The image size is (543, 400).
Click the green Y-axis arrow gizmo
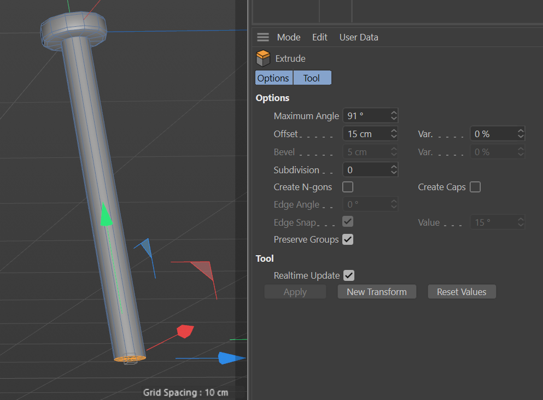pyautogui.click(x=107, y=216)
